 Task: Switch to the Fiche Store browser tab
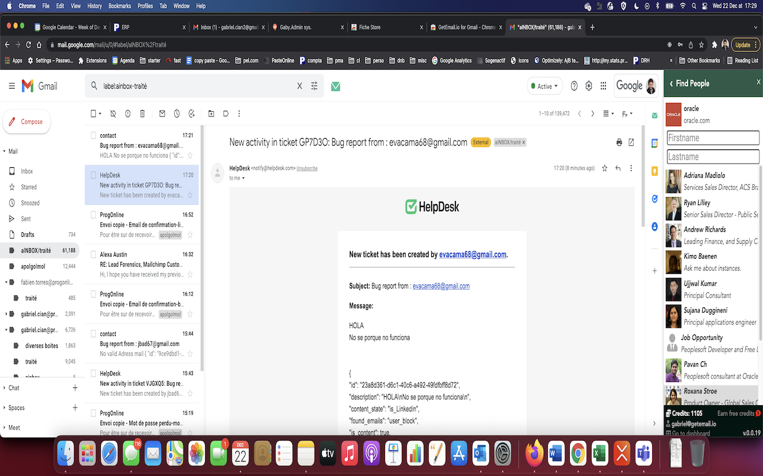coord(386,27)
